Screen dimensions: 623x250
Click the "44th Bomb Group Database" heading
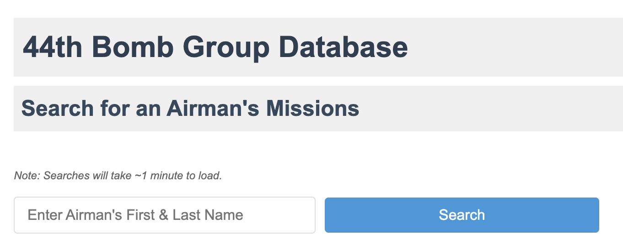click(215, 47)
